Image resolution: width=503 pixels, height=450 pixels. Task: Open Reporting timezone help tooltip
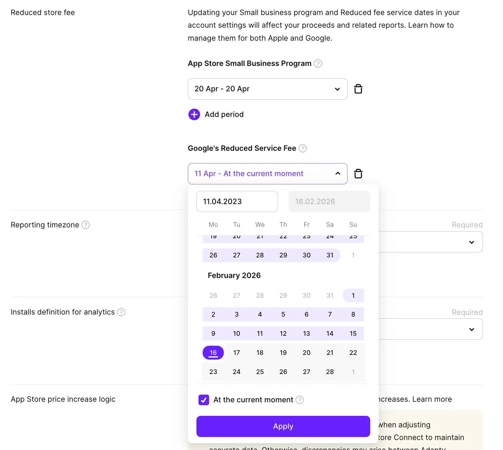85,225
